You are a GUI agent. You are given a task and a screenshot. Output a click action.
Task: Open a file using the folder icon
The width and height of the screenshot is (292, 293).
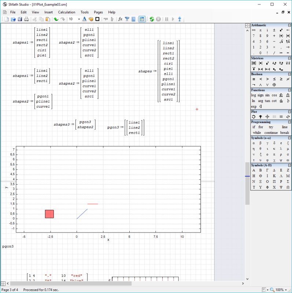(13, 19)
